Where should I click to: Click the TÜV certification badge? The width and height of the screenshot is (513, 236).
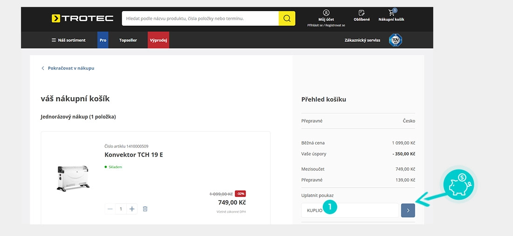[x=395, y=40]
